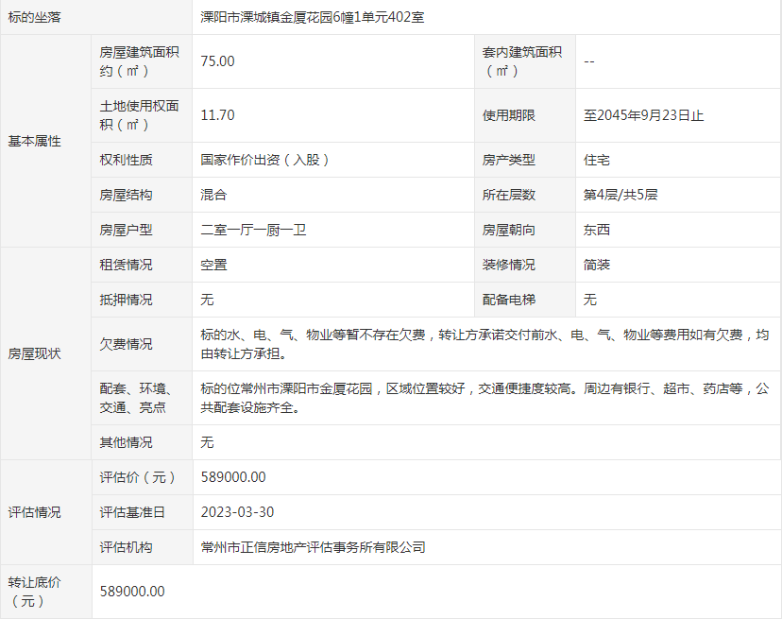Viewport: 782px width, 619px height.
Task: Click the 基本属性 section header
Action: click(34, 141)
